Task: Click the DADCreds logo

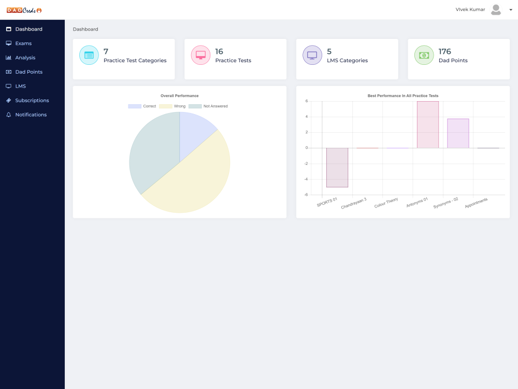Action: click(24, 10)
